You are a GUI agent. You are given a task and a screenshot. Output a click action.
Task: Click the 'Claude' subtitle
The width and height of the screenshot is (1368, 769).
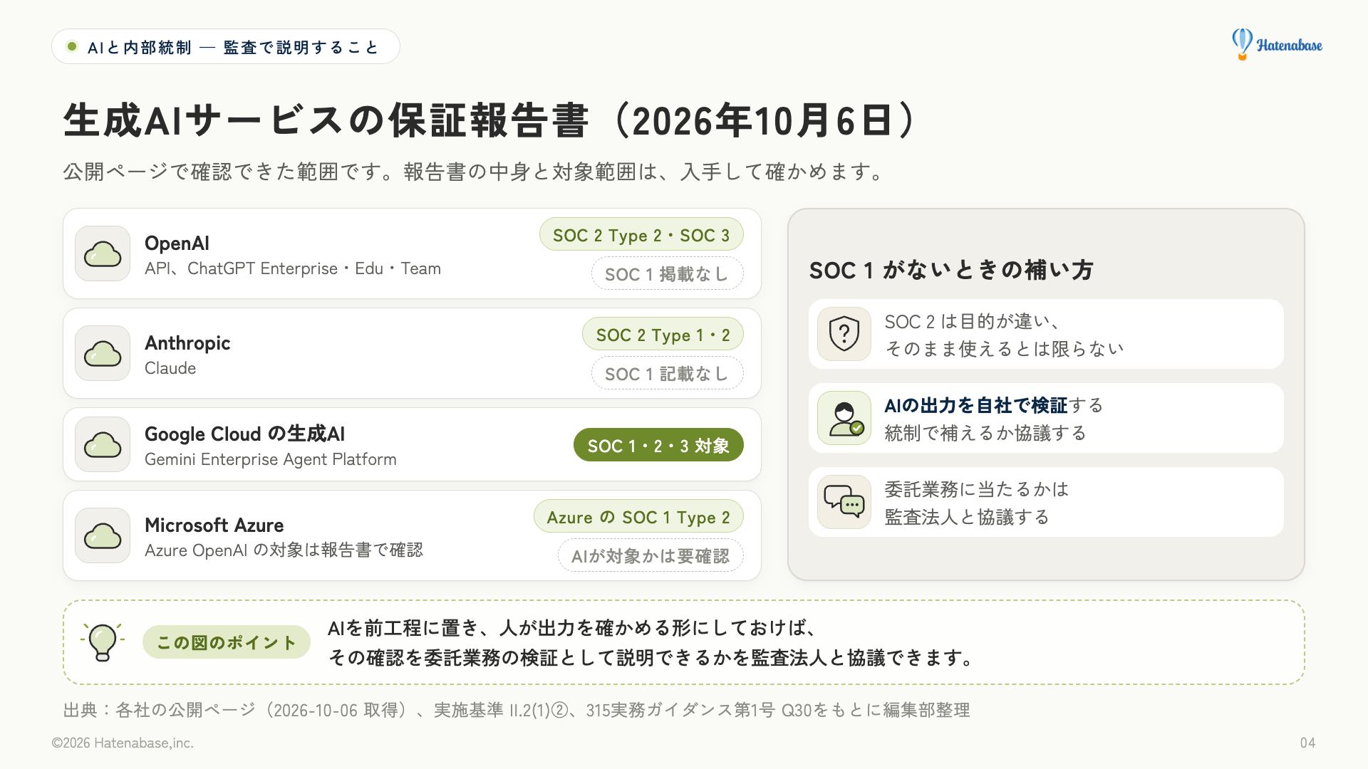click(x=170, y=368)
